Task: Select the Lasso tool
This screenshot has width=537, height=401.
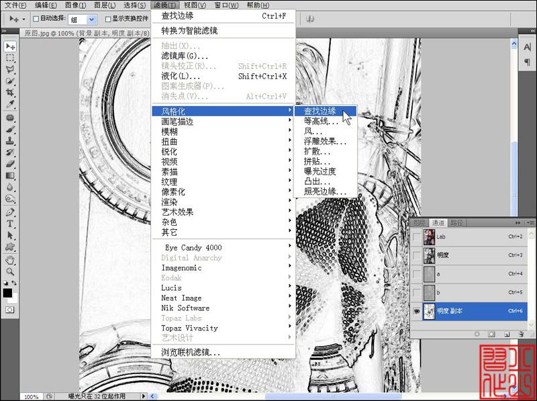Action: pos(10,69)
